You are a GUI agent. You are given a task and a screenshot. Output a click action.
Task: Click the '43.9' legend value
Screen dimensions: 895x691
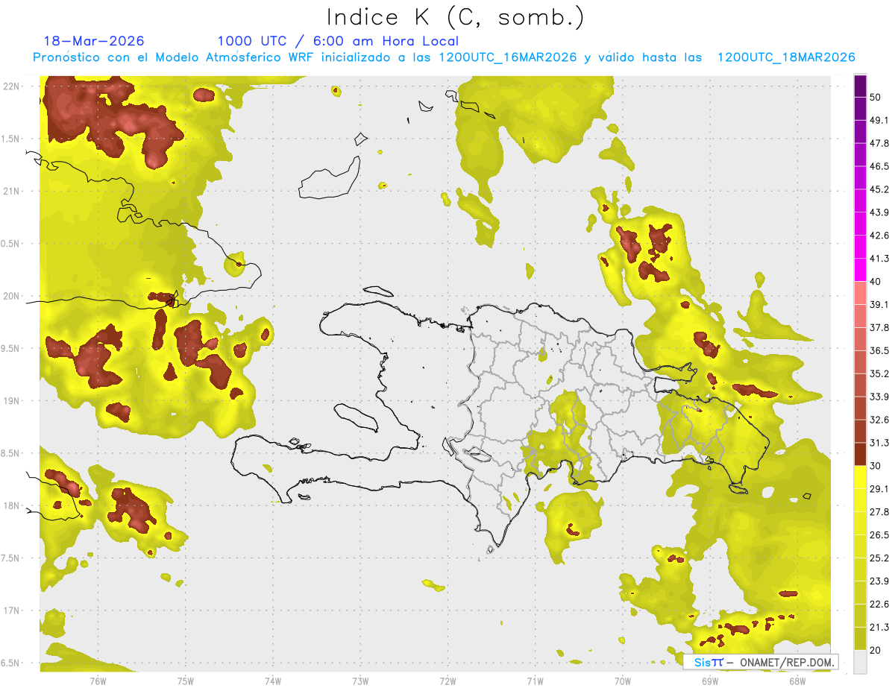tap(879, 212)
